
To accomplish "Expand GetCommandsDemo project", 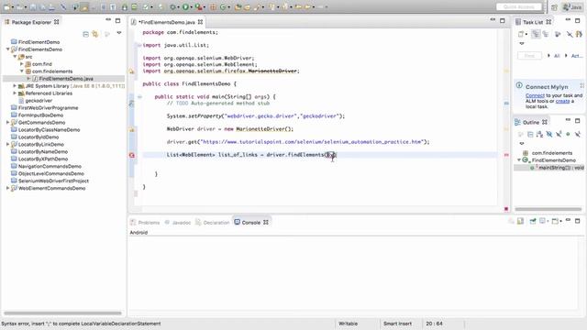I will click(8, 122).
